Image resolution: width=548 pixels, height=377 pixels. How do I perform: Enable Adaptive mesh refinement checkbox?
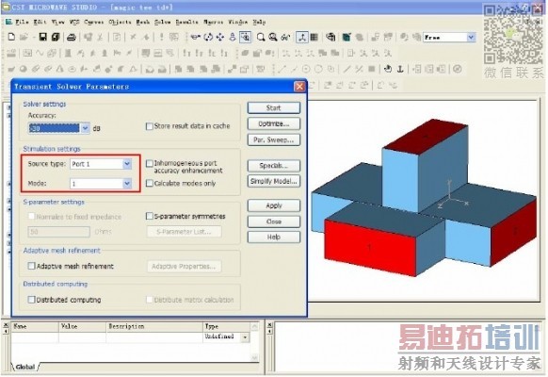click(31, 266)
